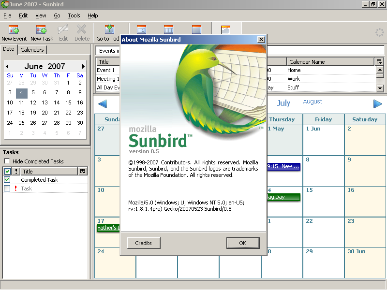Enable Hide Completed Tasks checkbox
387x290 pixels.
(7, 161)
